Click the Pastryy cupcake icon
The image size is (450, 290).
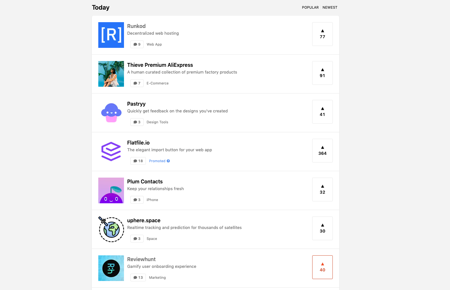coord(111,113)
